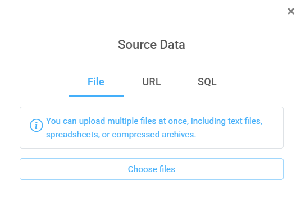The height and width of the screenshot is (208, 301).
Task: Open the URL source option
Action: tap(152, 82)
